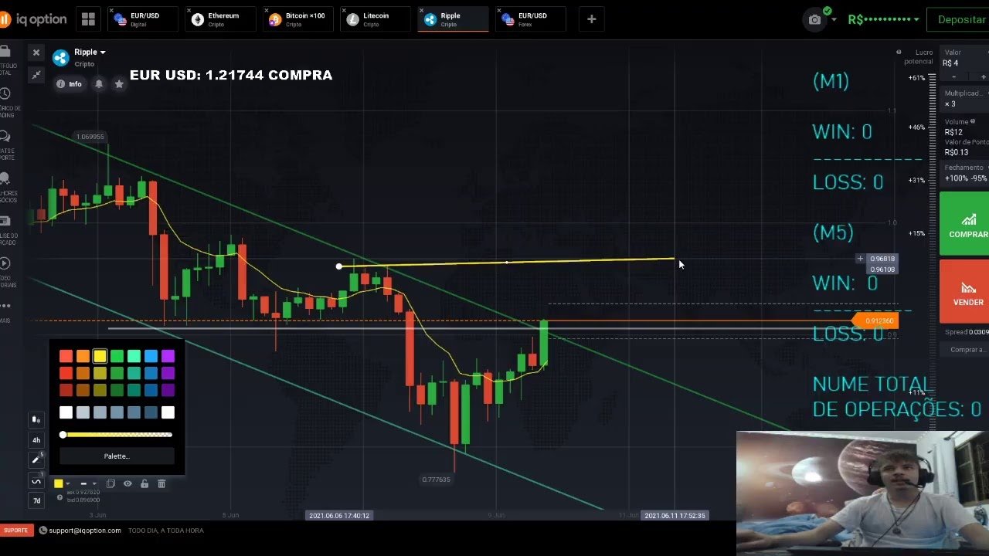The image size is (989, 556).
Task: Increase Valor with the plus button
Action: pos(982,76)
